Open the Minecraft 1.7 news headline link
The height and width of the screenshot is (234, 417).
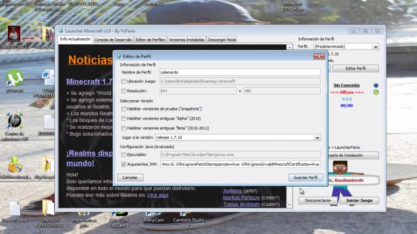pos(90,81)
